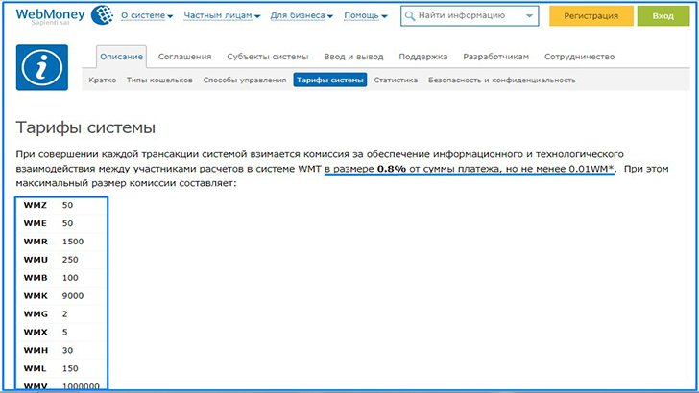Viewport: 699px width, 393px height.
Task: Click the WMZ row label
Action: pos(36,205)
